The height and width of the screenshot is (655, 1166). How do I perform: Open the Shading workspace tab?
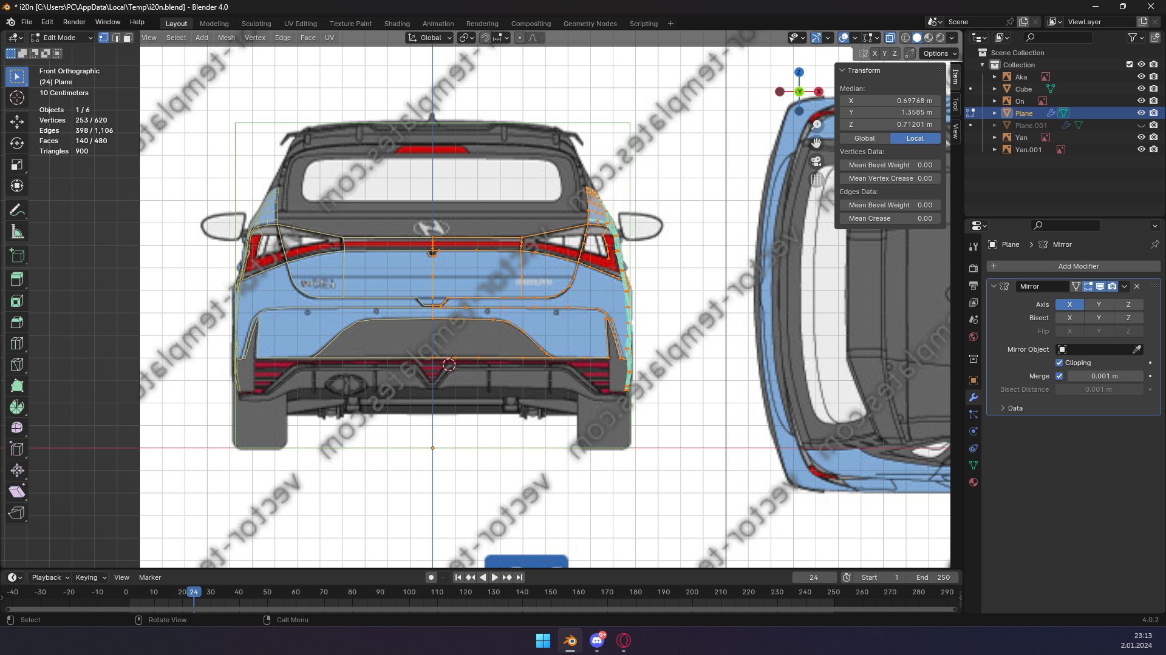[397, 24]
